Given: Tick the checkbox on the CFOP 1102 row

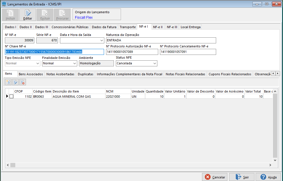Looking at the screenshot, I should coord(11,97).
